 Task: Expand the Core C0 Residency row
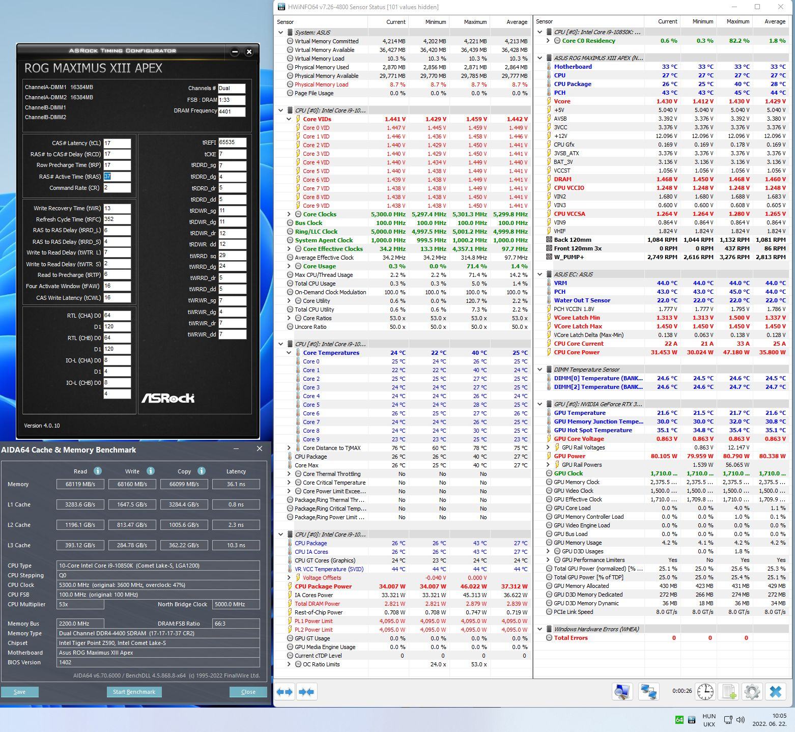click(x=548, y=41)
